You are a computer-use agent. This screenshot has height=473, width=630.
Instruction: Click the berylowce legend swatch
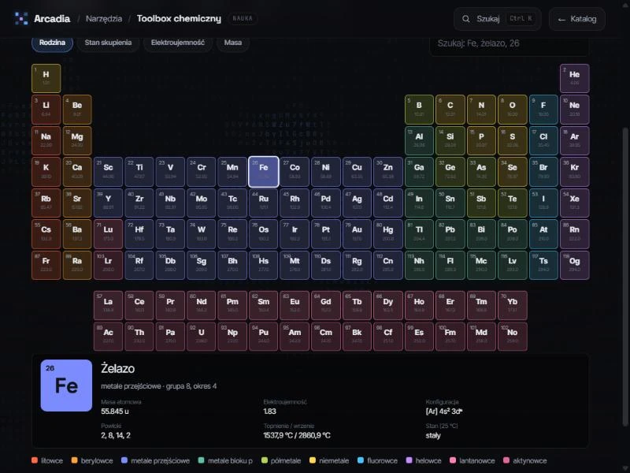pos(74,460)
